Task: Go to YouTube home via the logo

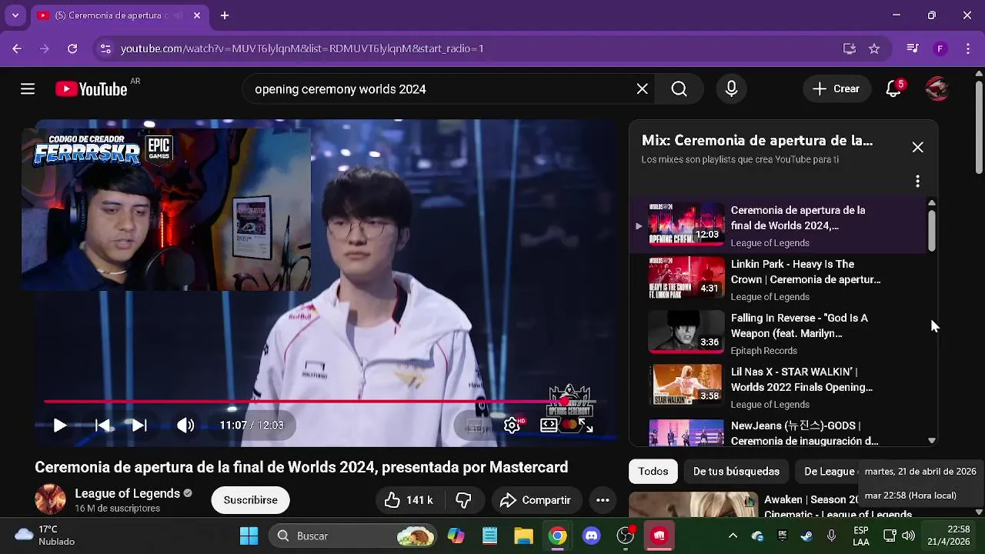Action: coord(92,89)
